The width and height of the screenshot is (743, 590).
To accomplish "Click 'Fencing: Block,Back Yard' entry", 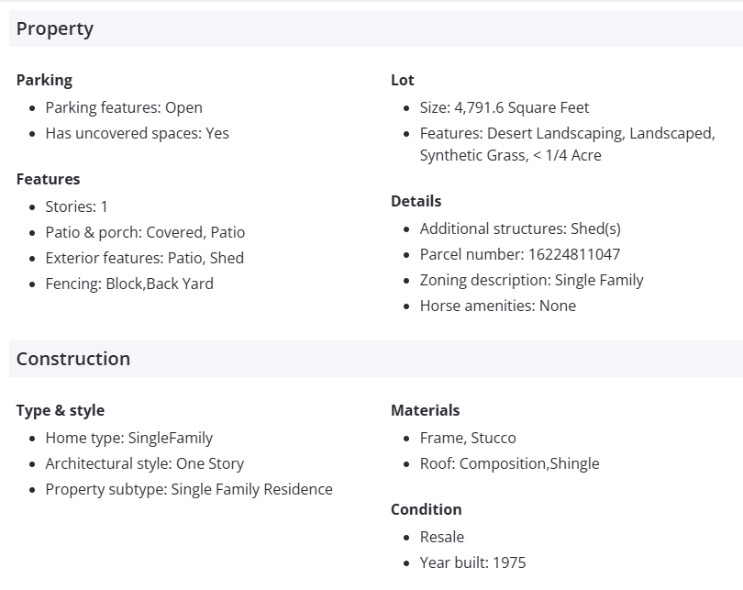I will click(129, 284).
